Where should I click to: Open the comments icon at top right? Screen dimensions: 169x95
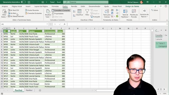pos(161,6)
